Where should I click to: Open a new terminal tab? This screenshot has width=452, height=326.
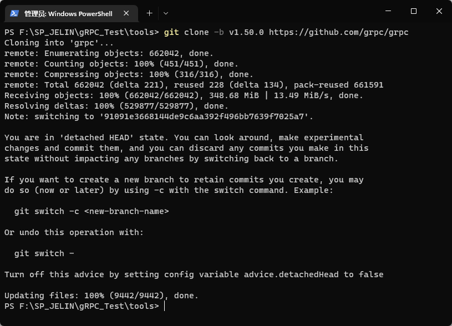[149, 13]
